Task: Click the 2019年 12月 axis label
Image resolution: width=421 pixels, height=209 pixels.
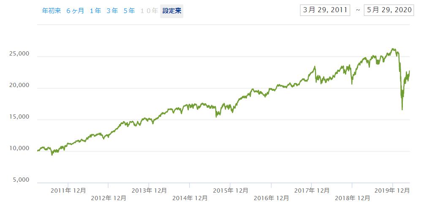Action: [x=392, y=190]
